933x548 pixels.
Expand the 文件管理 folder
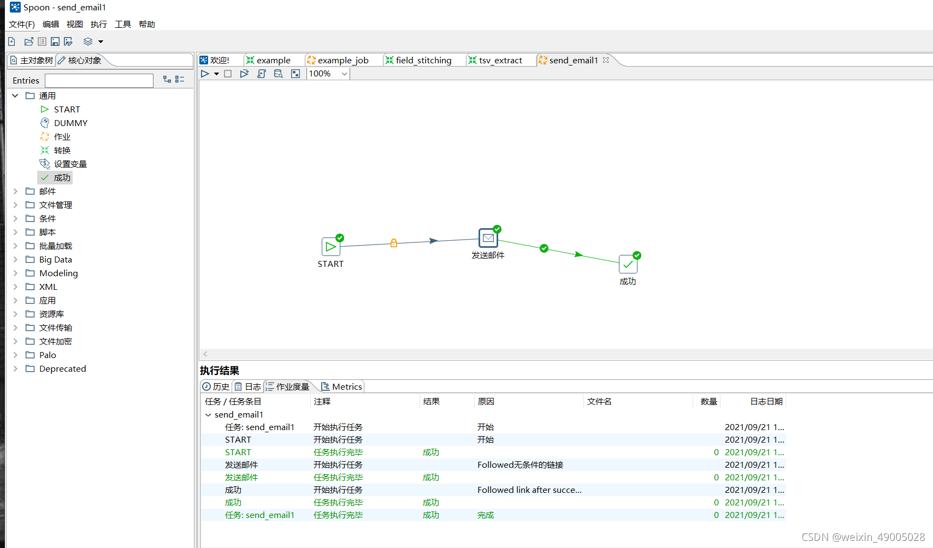click(x=15, y=205)
